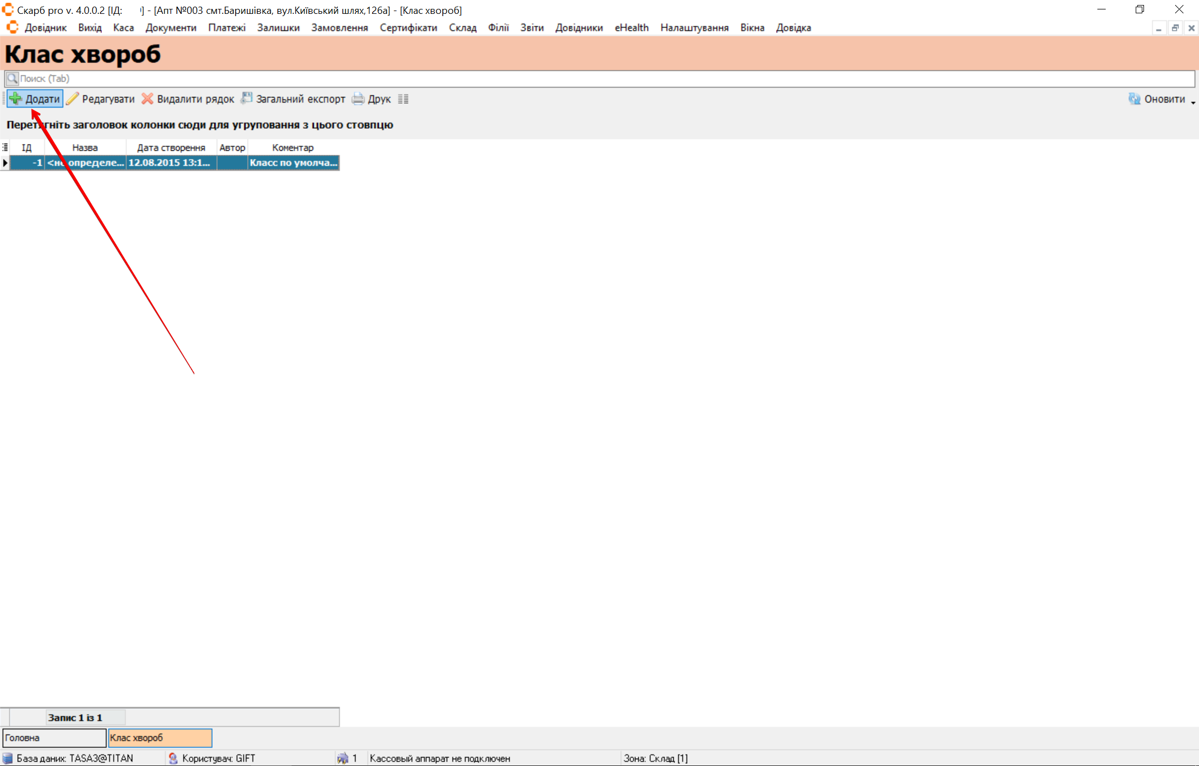The image size is (1199, 766).
Task: Click the Оновити refresh icon
Action: coord(1134,99)
